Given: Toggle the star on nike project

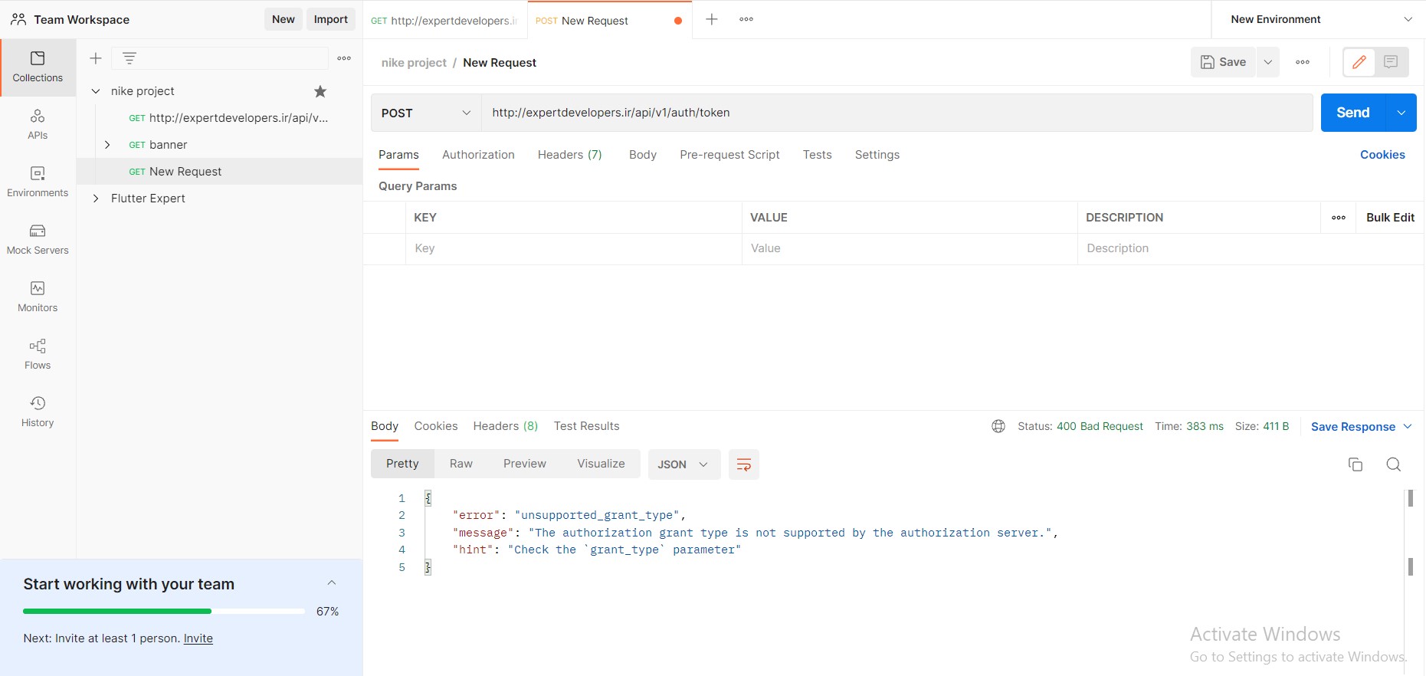Looking at the screenshot, I should click(320, 91).
